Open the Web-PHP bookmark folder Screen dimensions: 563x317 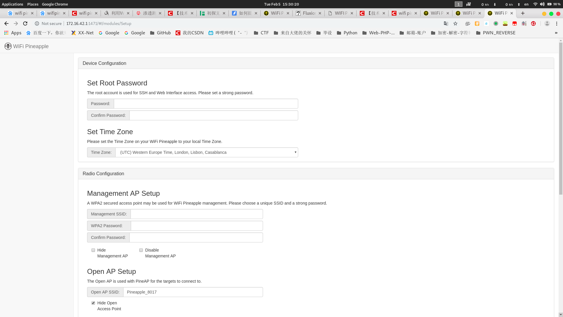[379, 33]
